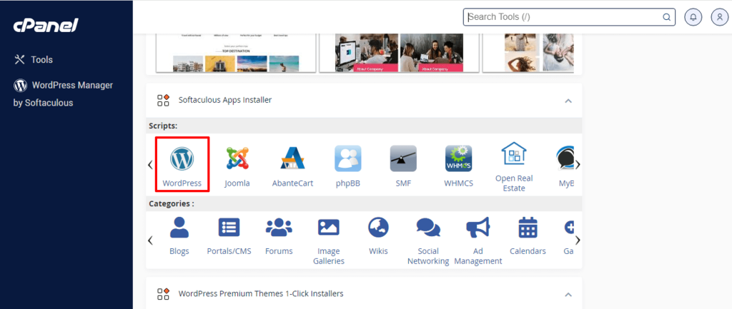Click the cPanel logo
This screenshot has width=732, height=309.
tap(46, 26)
